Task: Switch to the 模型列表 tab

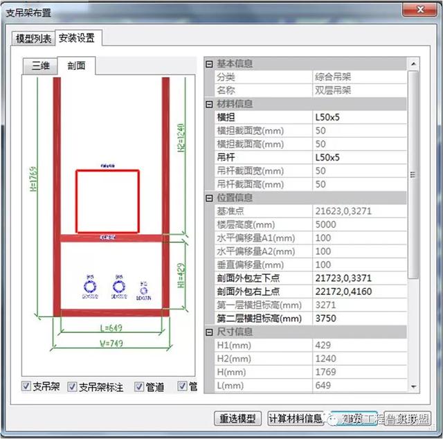Action: 35,38
